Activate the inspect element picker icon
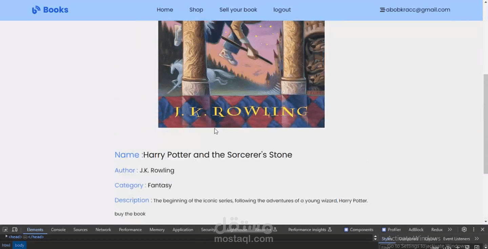The height and width of the screenshot is (249, 488). point(5,229)
